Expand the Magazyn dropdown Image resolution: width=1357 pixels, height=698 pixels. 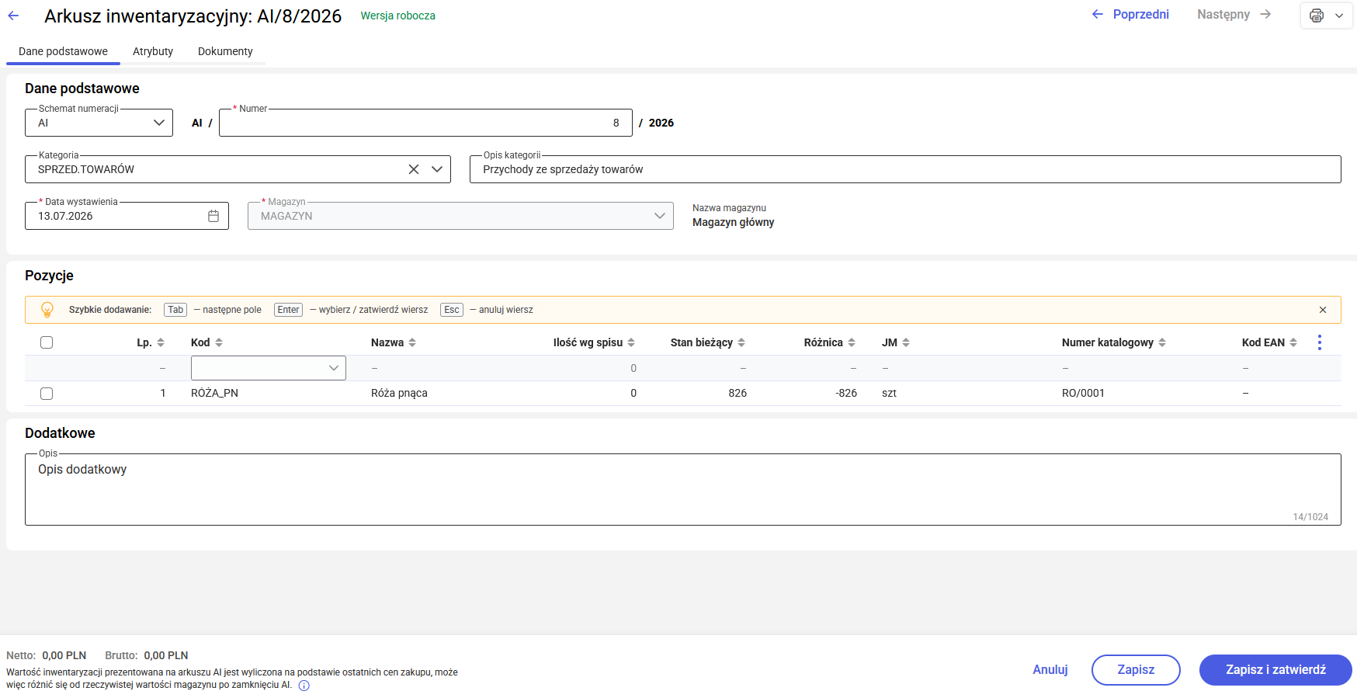[x=660, y=216]
